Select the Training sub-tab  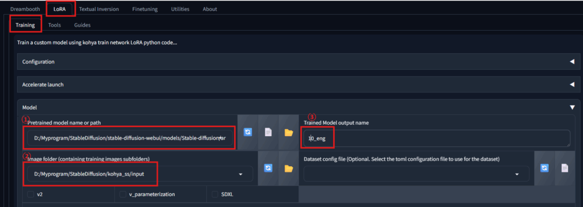(25, 25)
